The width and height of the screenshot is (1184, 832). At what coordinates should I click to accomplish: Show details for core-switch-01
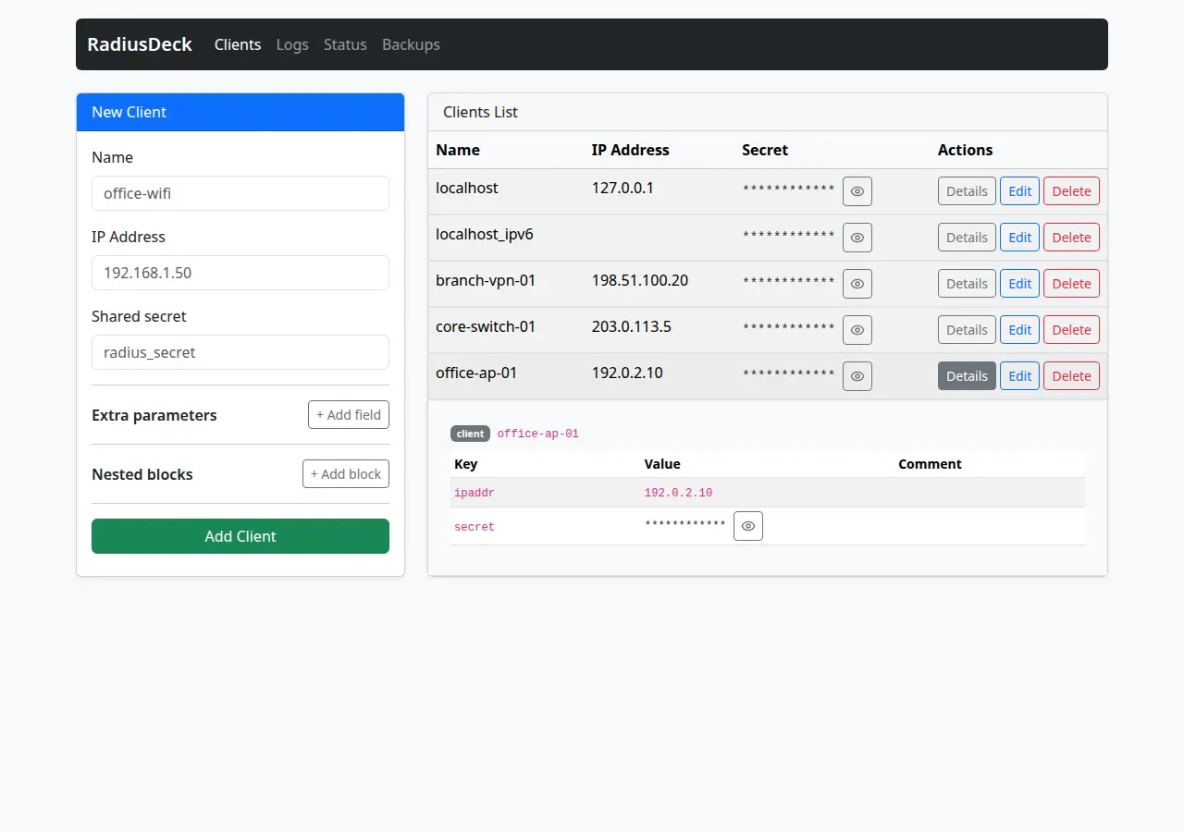click(967, 330)
